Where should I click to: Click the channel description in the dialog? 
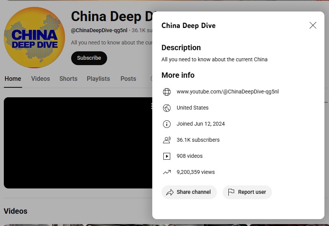pos(215,59)
